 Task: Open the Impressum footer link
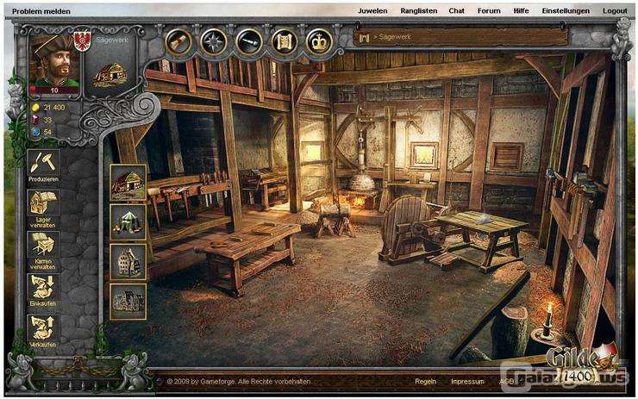tap(467, 381)
